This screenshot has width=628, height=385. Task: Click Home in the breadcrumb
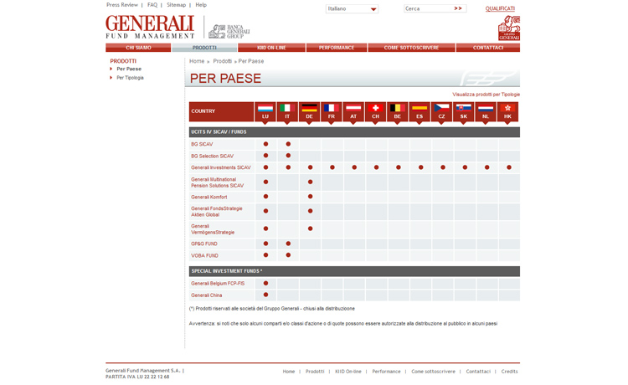[x=197, y=61]
